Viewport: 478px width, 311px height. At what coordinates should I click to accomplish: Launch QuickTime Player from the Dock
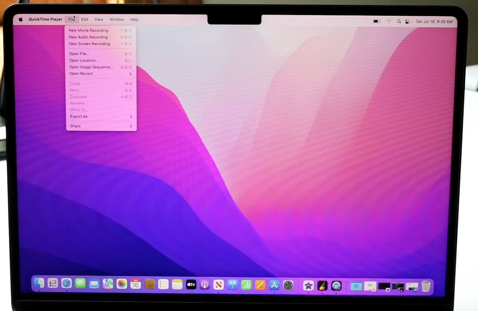click(336, 285)
